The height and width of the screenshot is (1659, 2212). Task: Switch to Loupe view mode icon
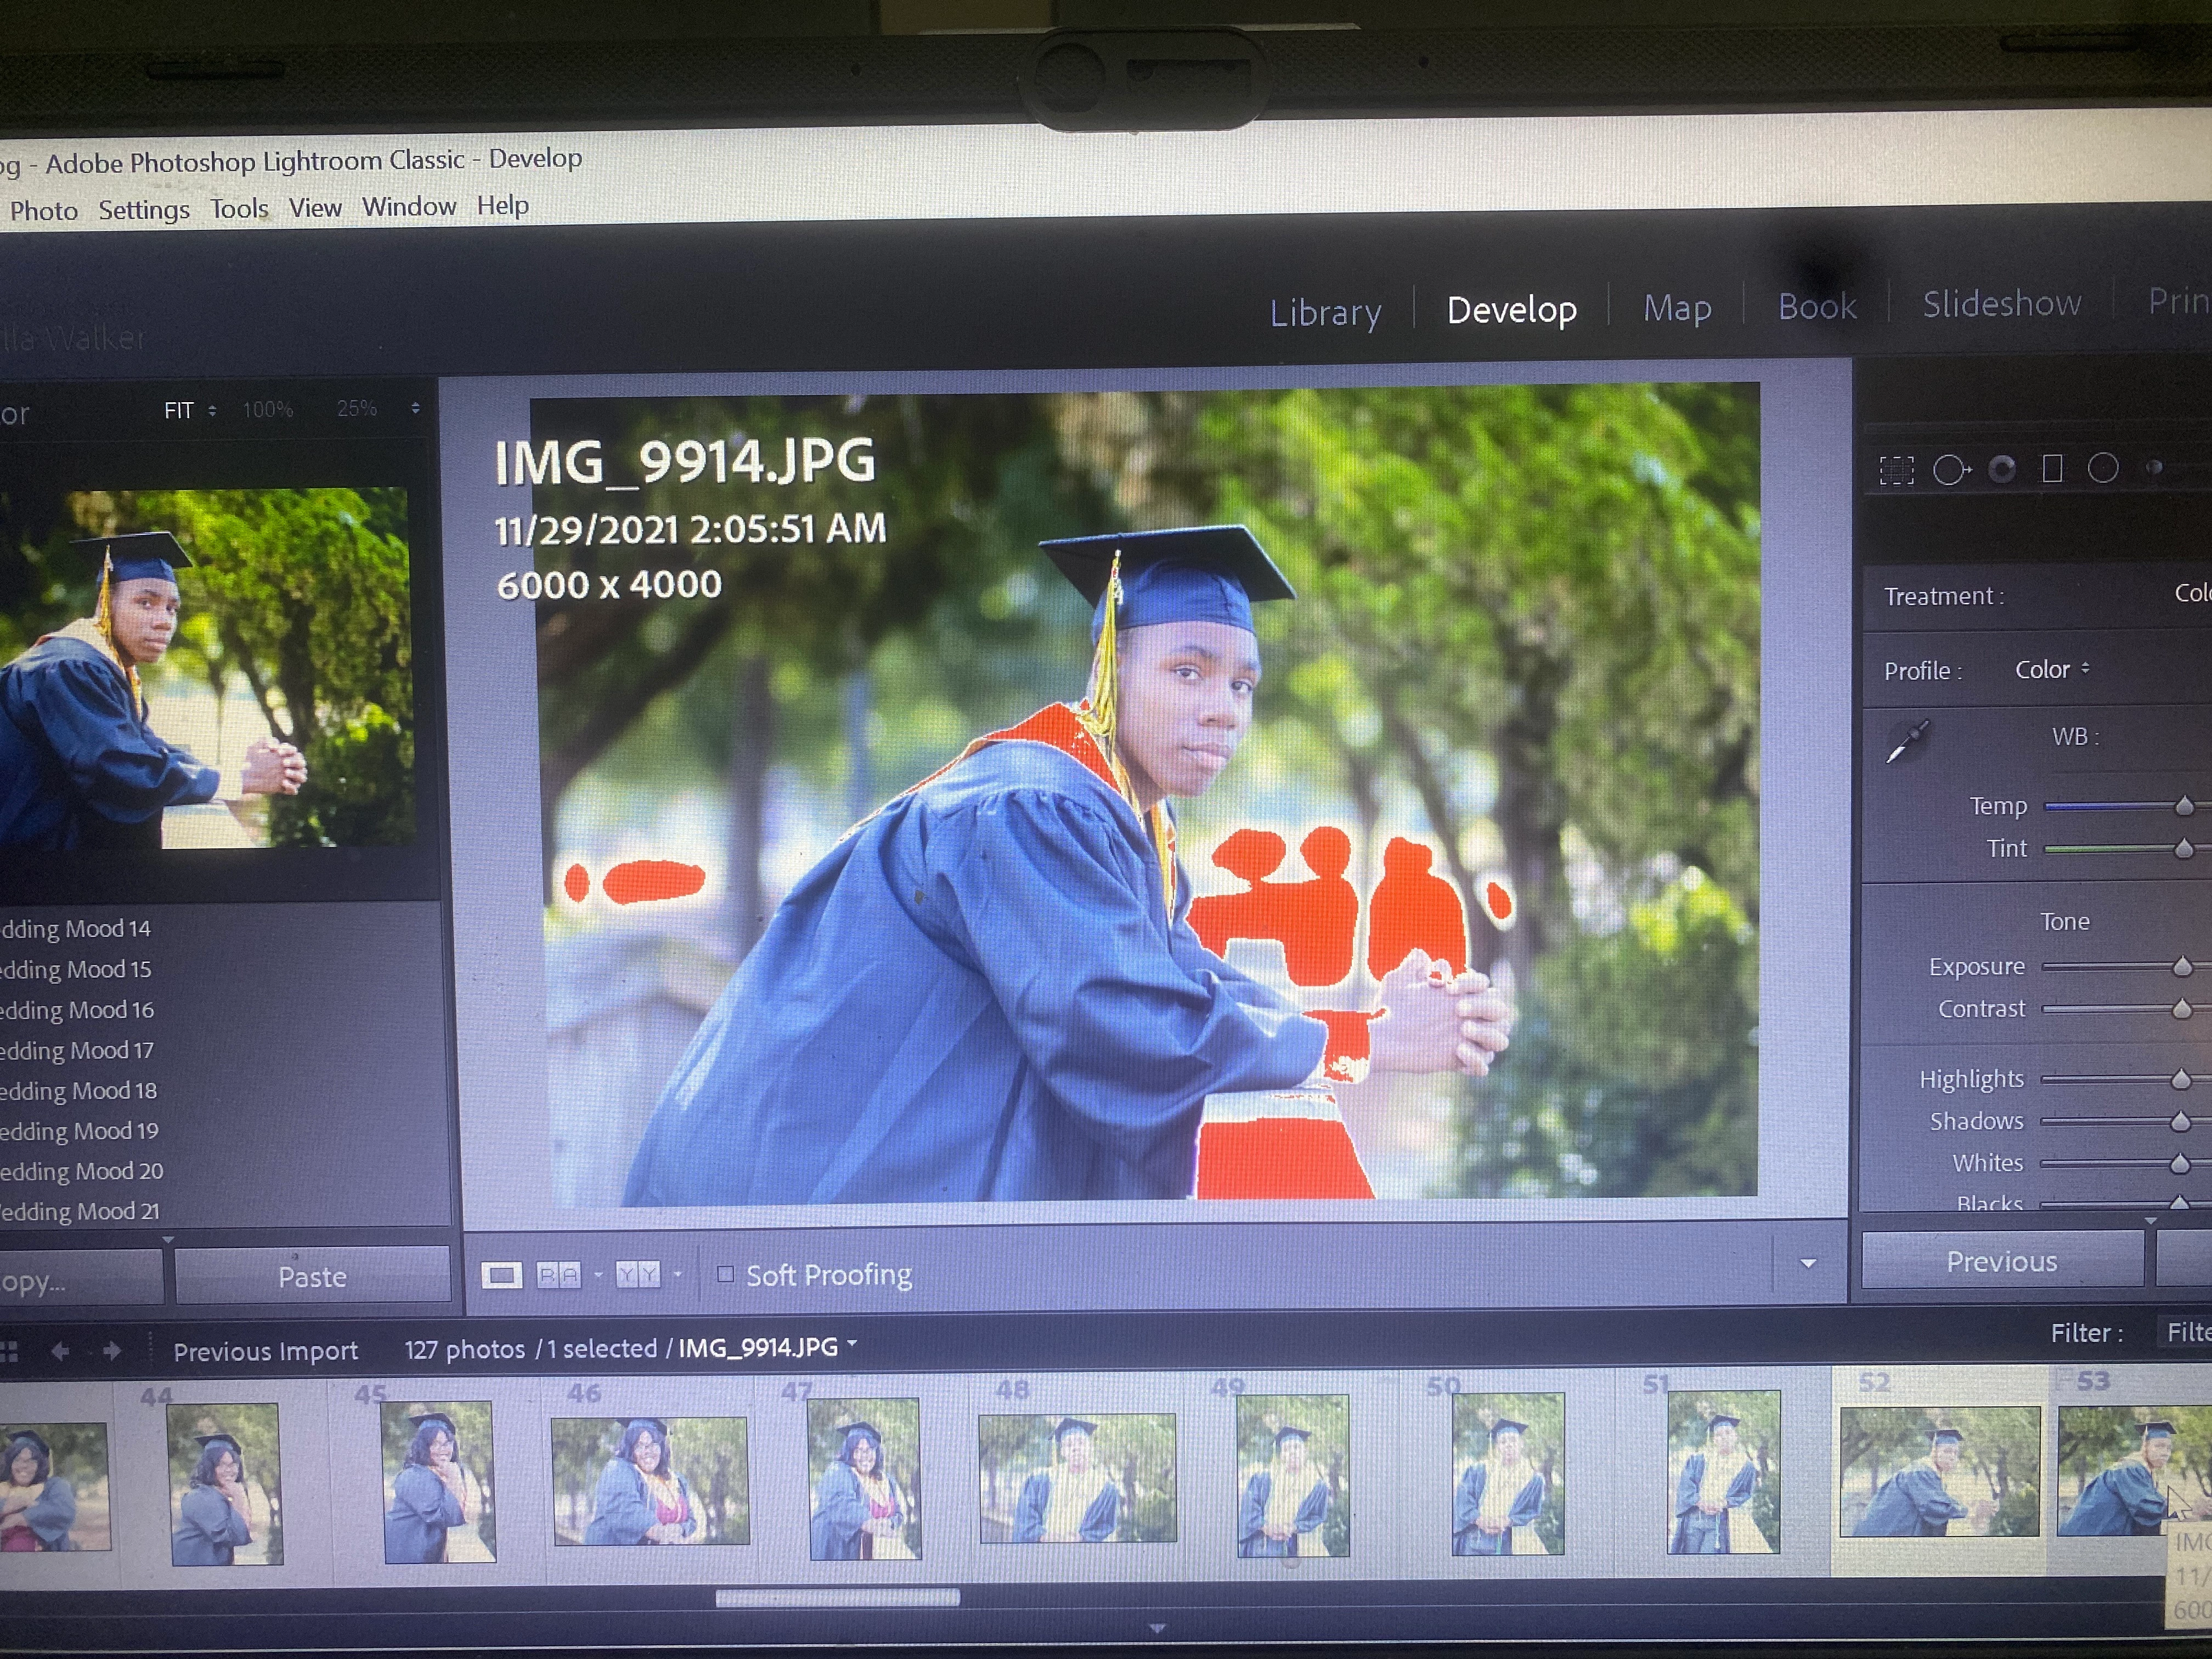point(502,1275)
